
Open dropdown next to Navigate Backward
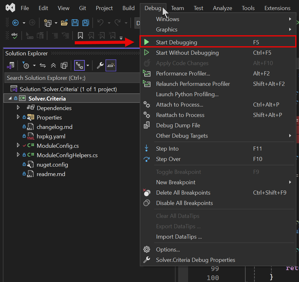pos(24,23)
